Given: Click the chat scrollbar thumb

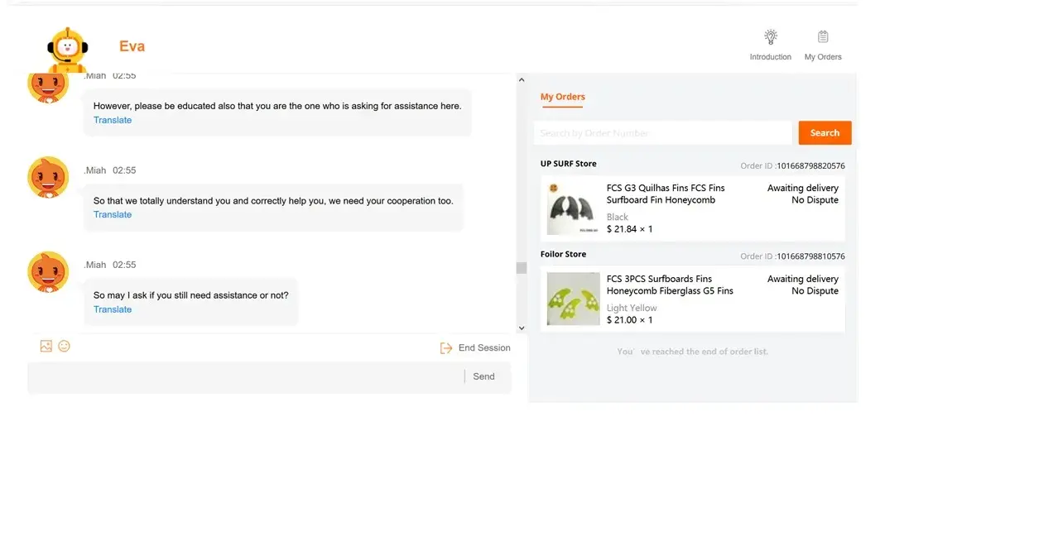Looking at the screenshot, I should click(x=522, y=268).
